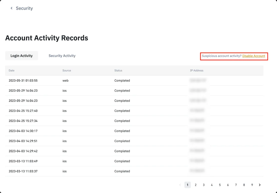Go to page 6 in pagination
Viewport: 277px width, 193px height.
click(x=228, y=185)
